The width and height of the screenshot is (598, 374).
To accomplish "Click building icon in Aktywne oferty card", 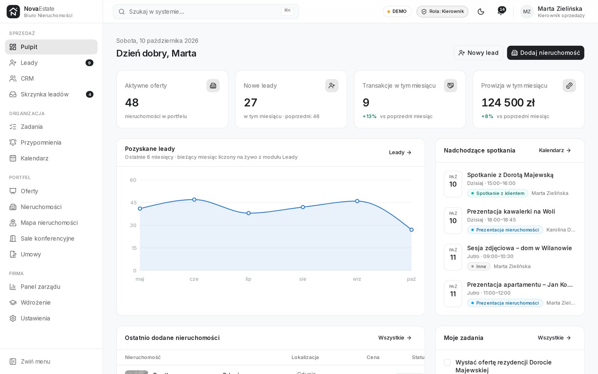I will pos(213,86).
